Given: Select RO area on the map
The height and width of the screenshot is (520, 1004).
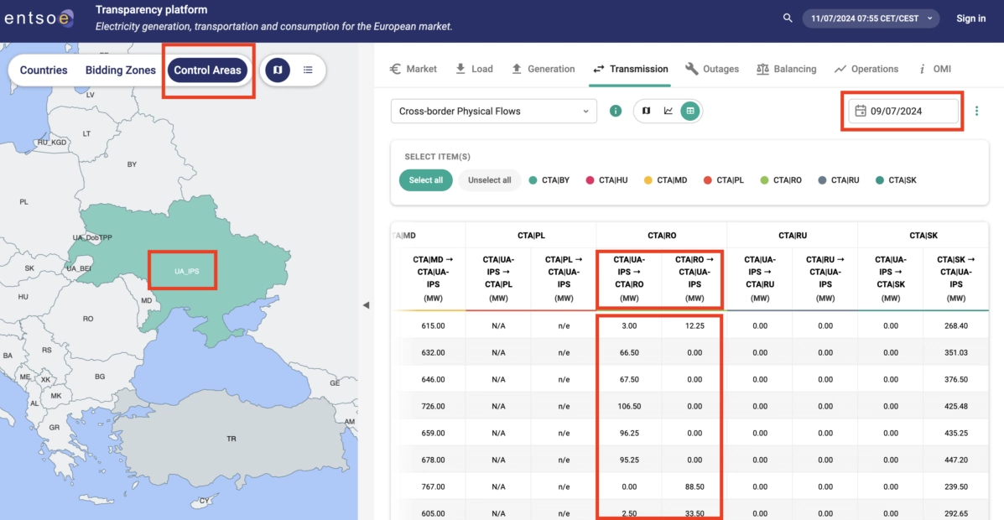Looking at the screenshot, I should tap(88, 318).
